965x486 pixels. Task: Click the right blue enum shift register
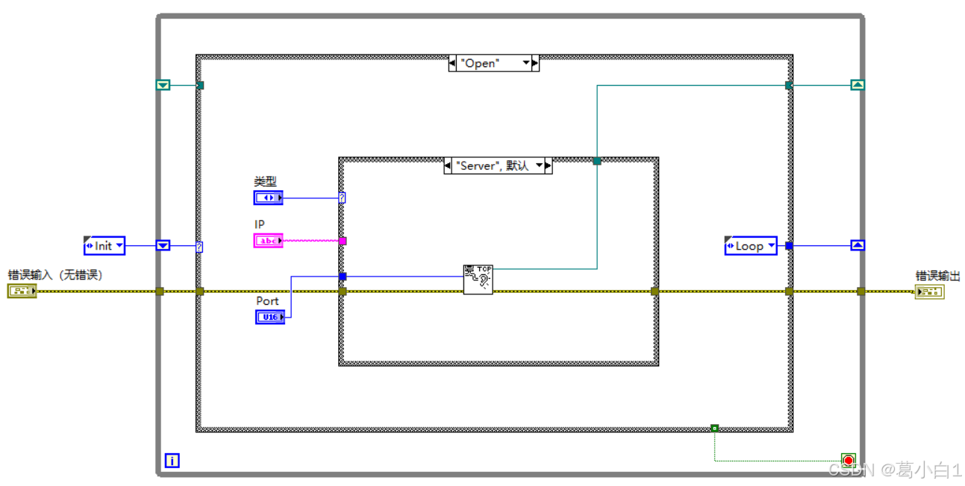click(858, 245)
